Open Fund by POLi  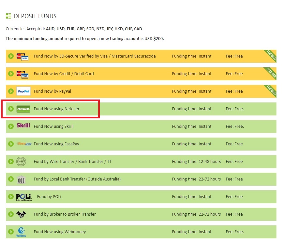49,197
